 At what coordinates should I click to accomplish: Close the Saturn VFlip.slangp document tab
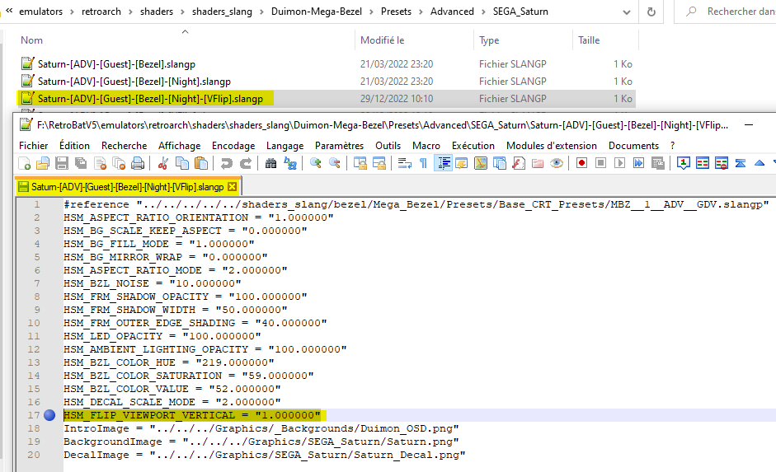[233, 187]
